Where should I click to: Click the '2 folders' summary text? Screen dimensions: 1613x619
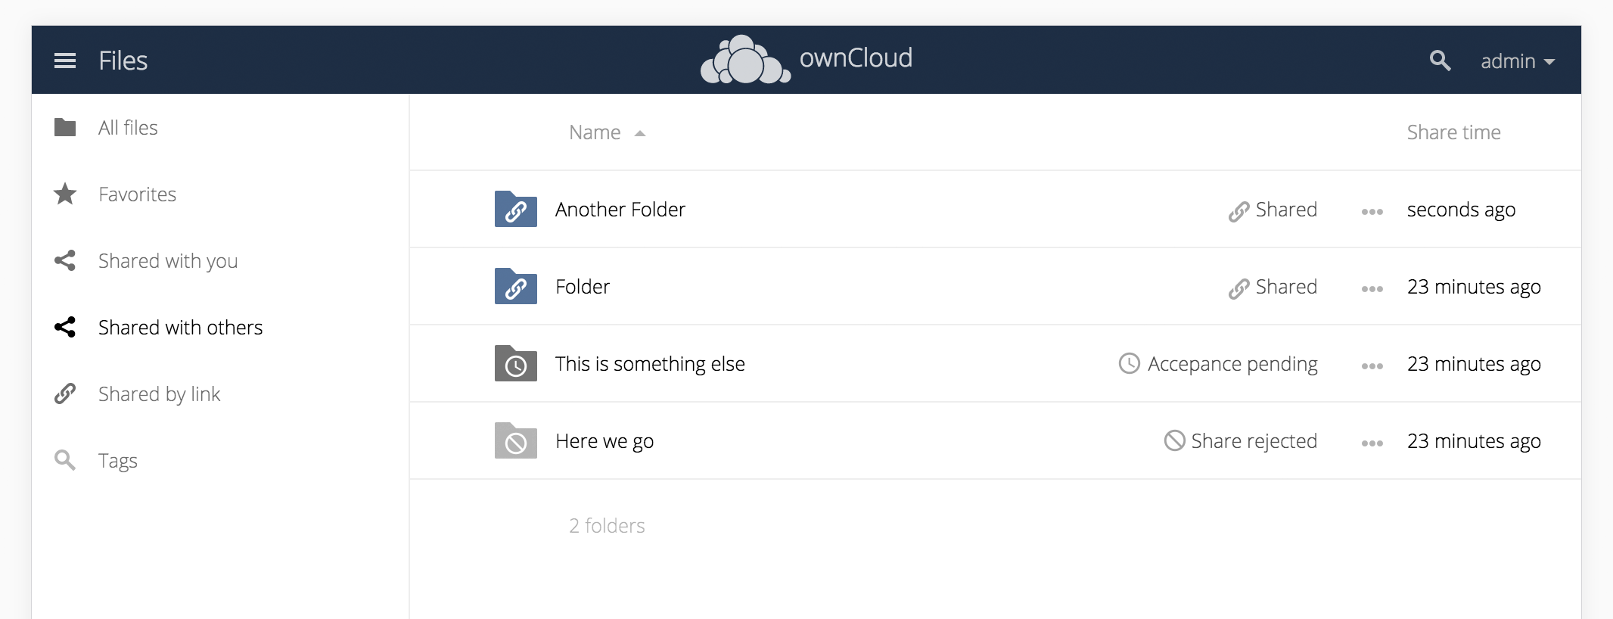[607, 526]
